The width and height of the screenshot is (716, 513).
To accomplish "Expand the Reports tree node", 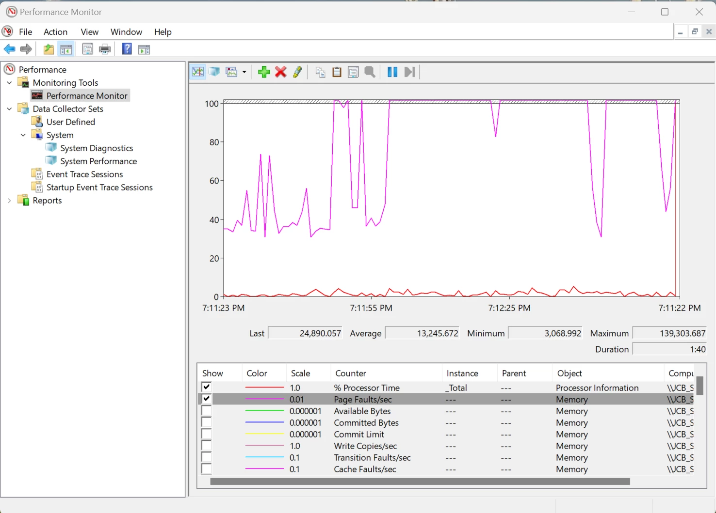I will pos(9,201).
